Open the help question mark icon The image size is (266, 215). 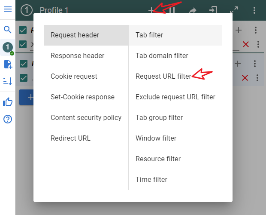[7, 119]
